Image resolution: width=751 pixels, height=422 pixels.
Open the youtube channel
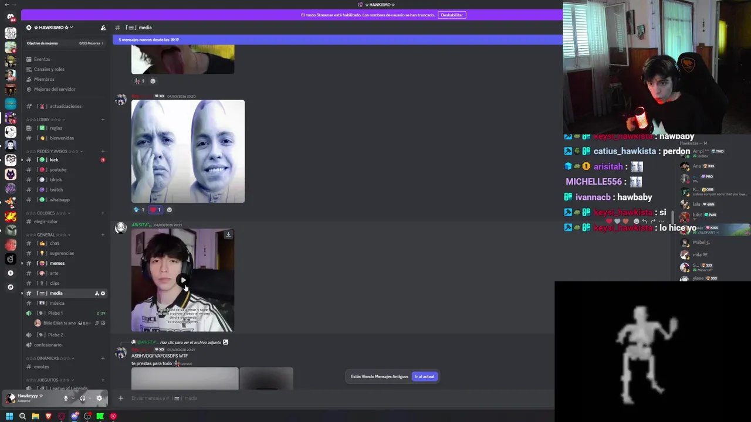[x=58, y=169]
